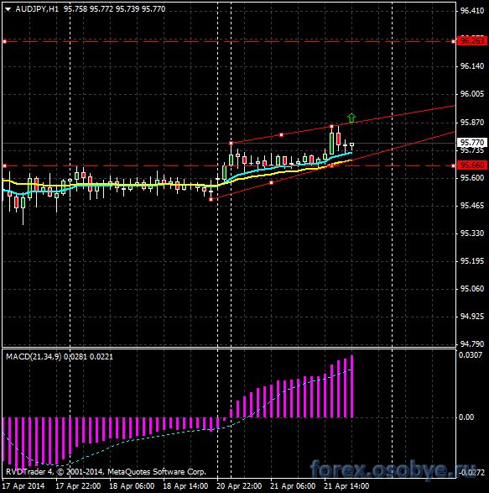Click upper trendline anchor at candle high
This screenshot has height=493, width=489.
[331, 126]
